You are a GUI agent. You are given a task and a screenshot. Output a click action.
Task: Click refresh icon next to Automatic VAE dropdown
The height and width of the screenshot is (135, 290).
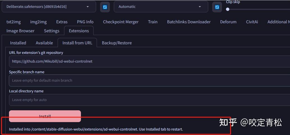click(x=217, y=7)
